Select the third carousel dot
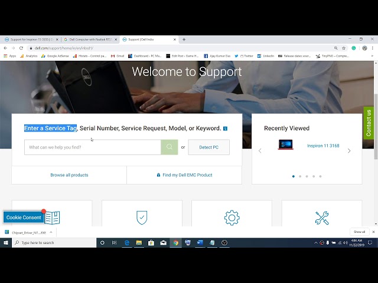This screenshot has height=283, width=378. click(x=307, y=176)
